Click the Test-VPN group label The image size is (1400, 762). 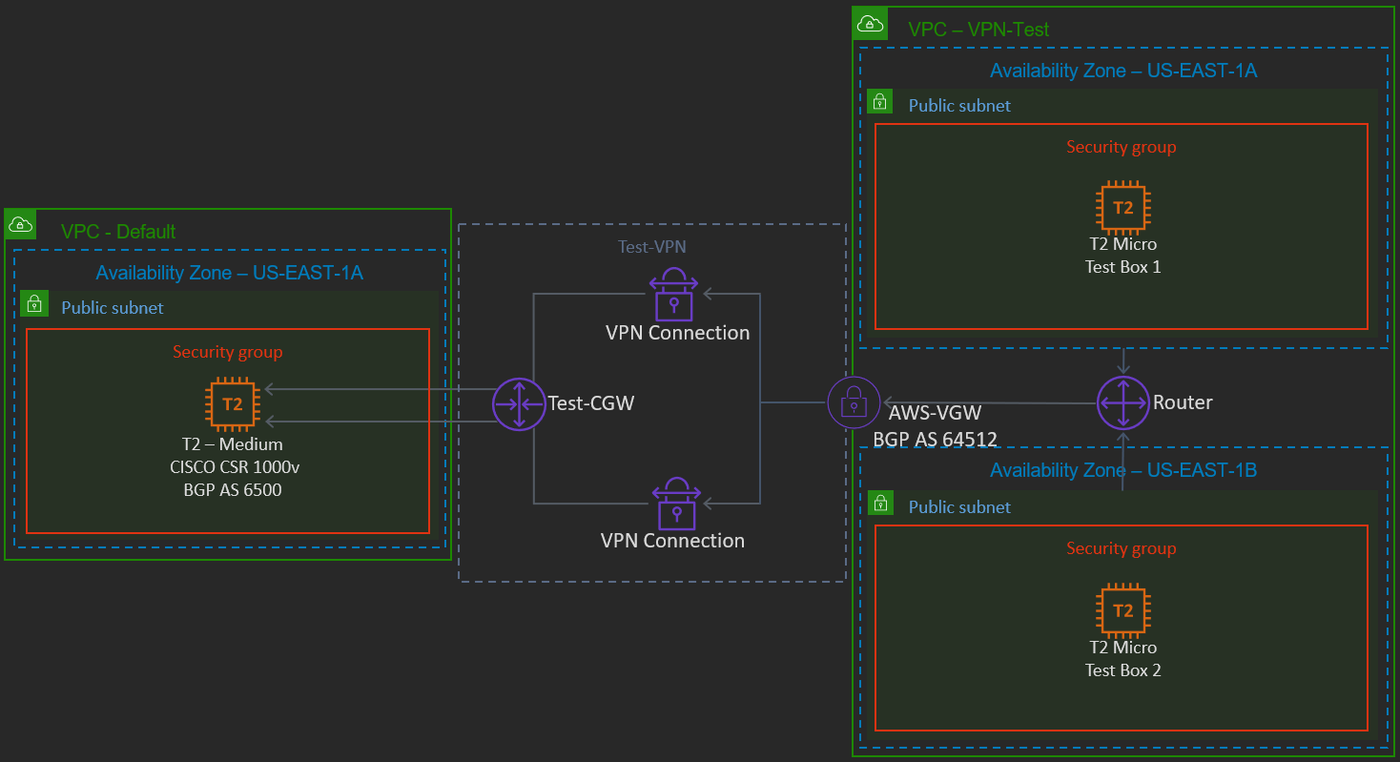click(651, 247)
